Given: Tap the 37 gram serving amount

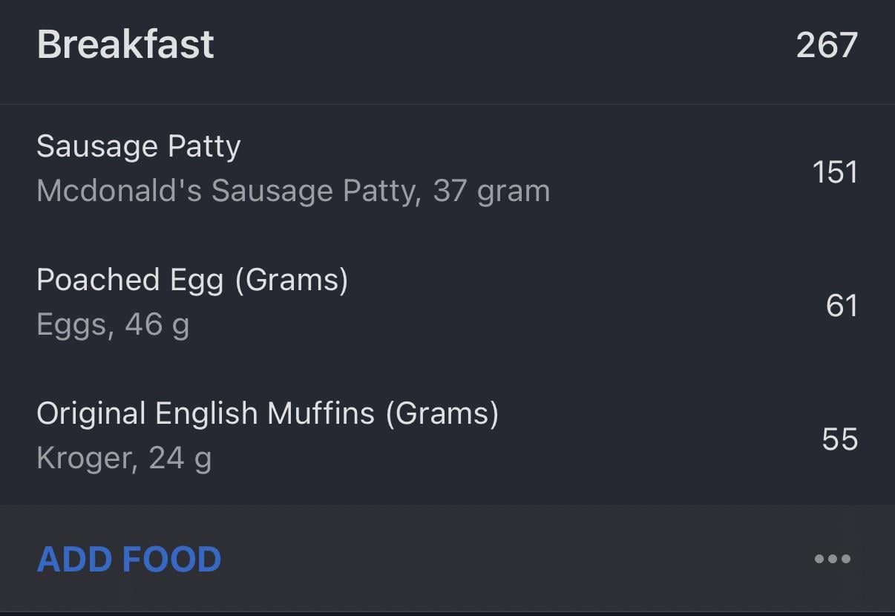Looking at the screenshot, I should pyautogui.click(x=491, y=191).
